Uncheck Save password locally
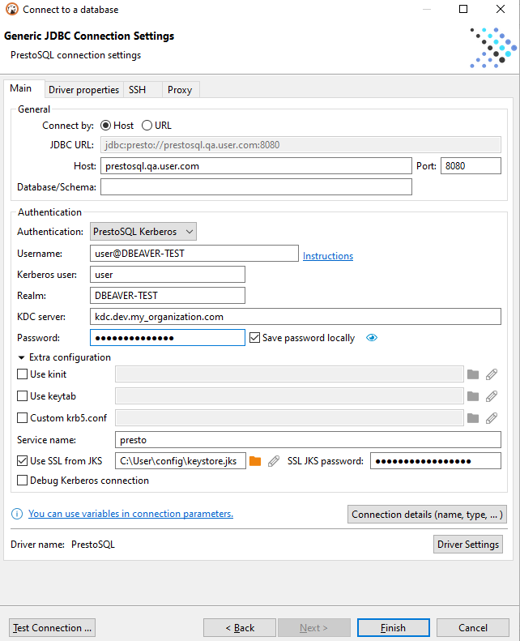Image resolution: width=520 pixels, height=641 pixels. 254,338
